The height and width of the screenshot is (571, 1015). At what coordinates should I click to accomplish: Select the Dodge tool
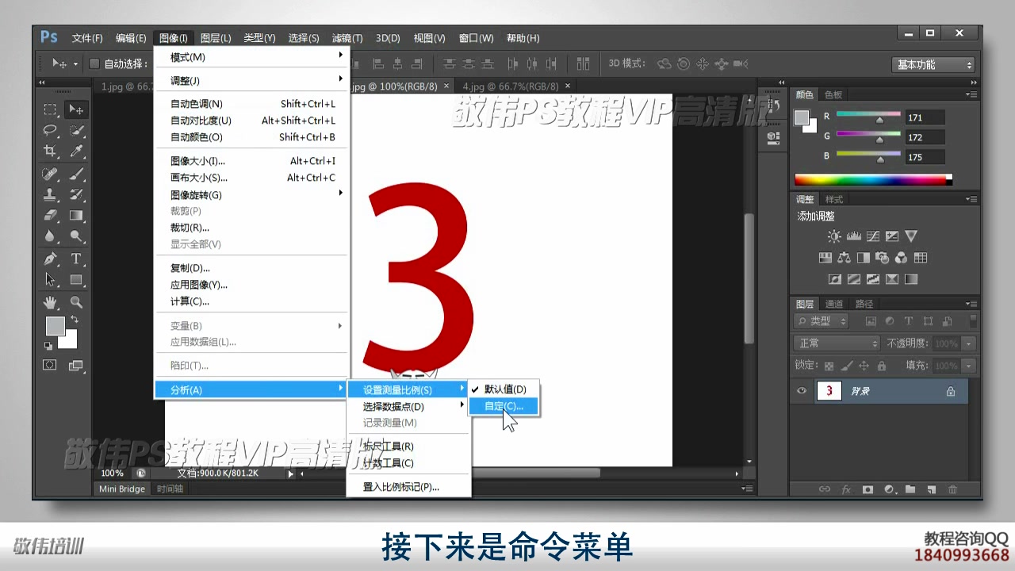[x=76, y=236]
